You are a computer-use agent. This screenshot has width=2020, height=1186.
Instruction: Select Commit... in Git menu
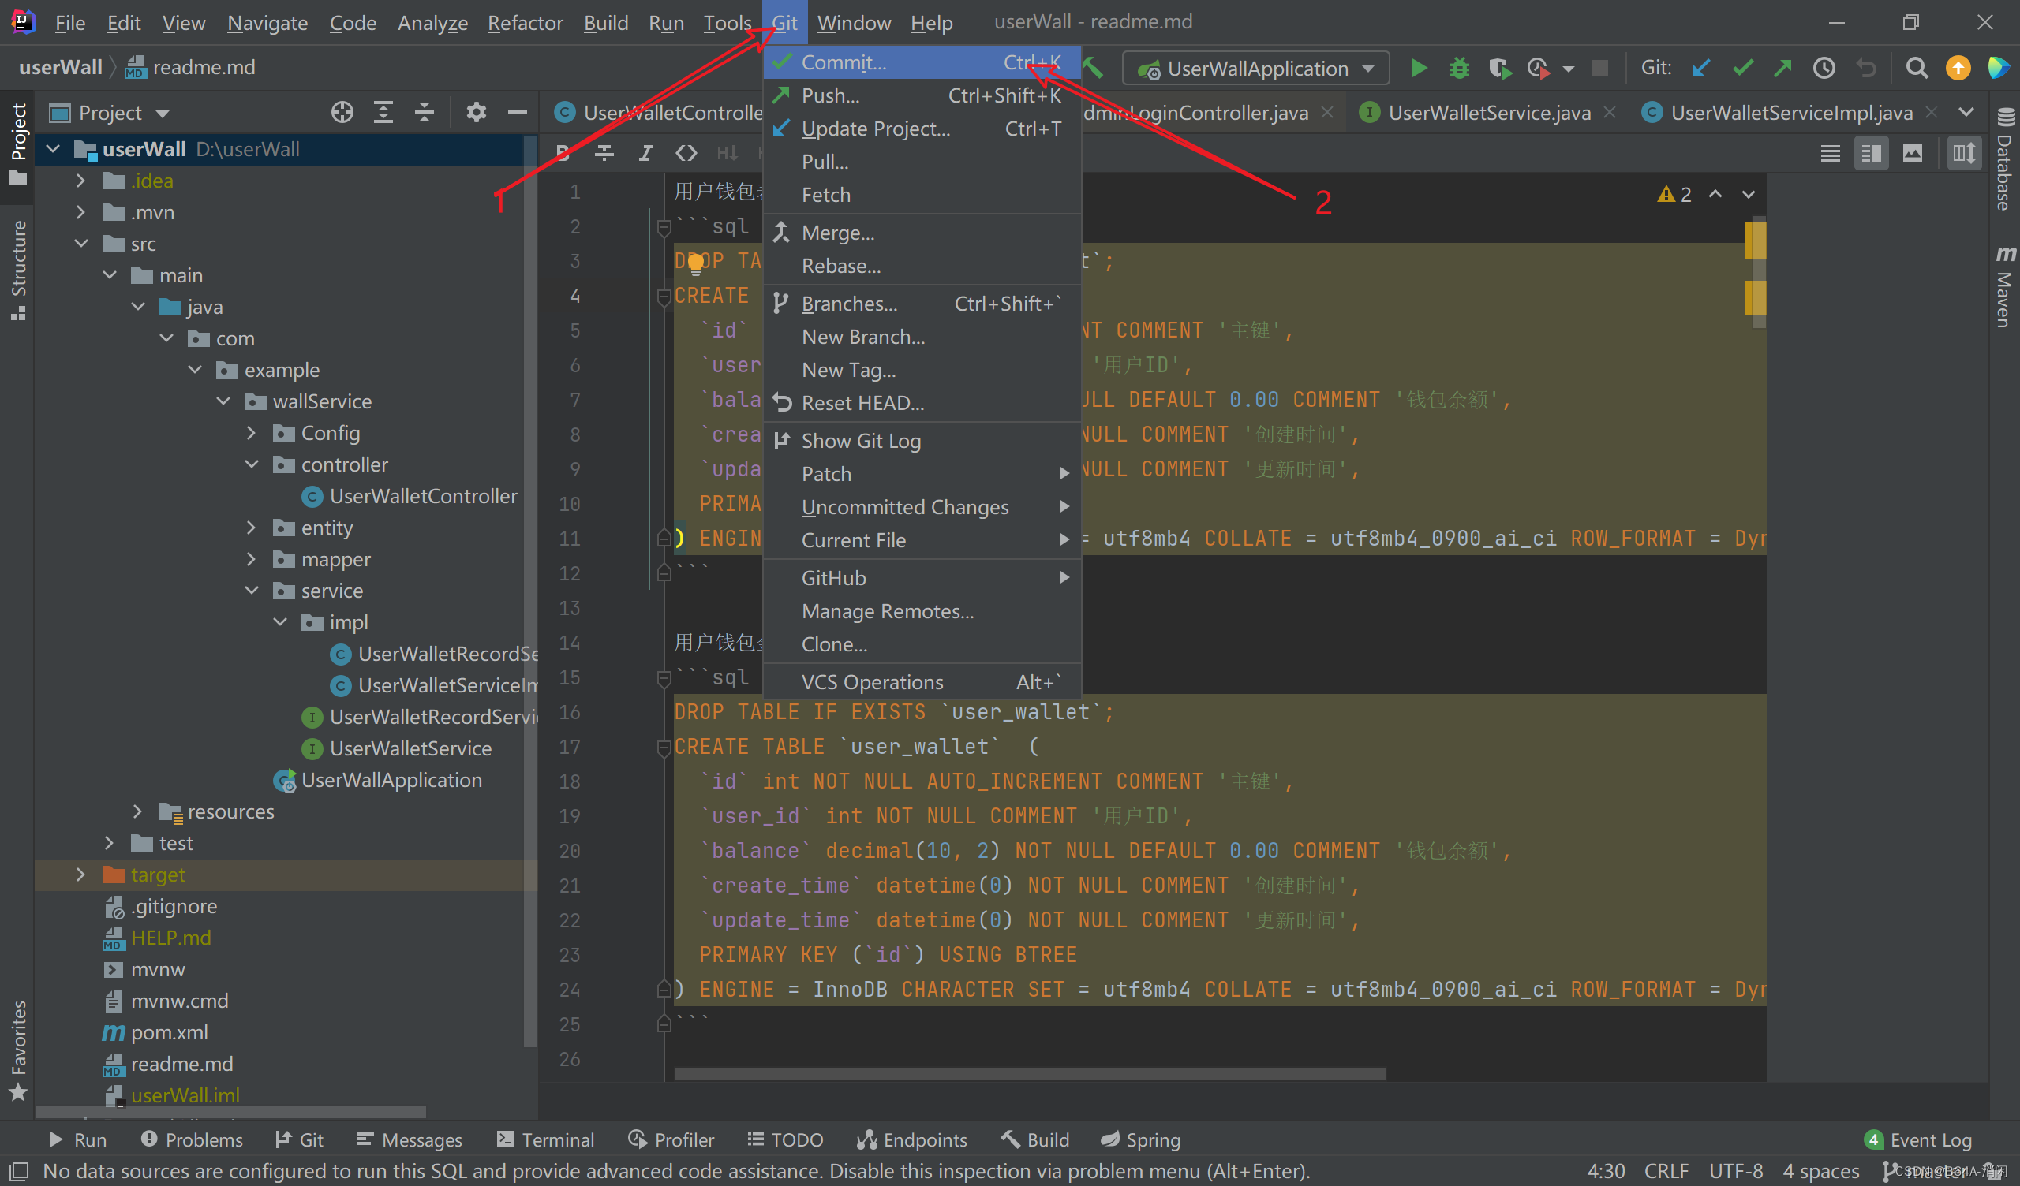922,62
